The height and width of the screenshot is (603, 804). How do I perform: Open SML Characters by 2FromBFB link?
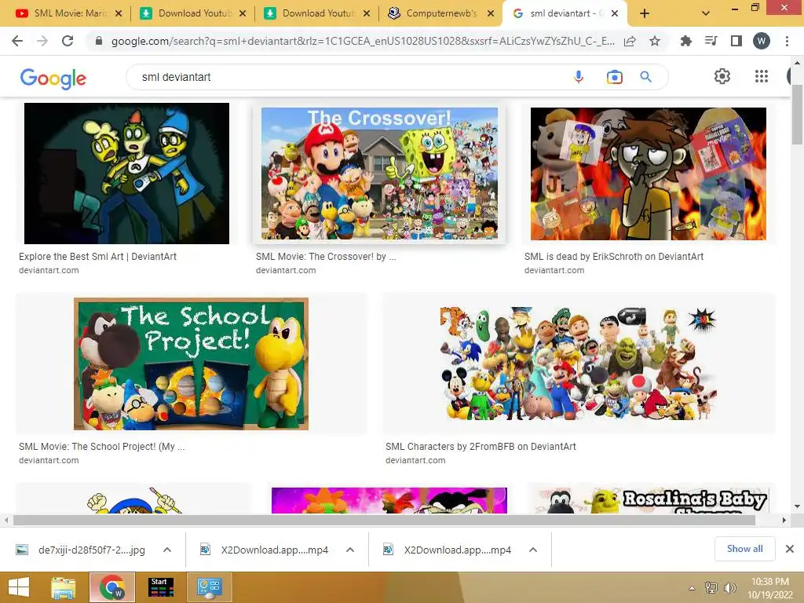pyautogui.click(x=481, y=446)
